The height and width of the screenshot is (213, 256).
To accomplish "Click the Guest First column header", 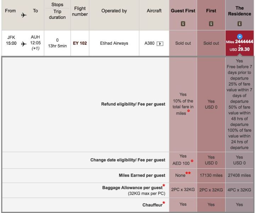I will coord(183,11).
